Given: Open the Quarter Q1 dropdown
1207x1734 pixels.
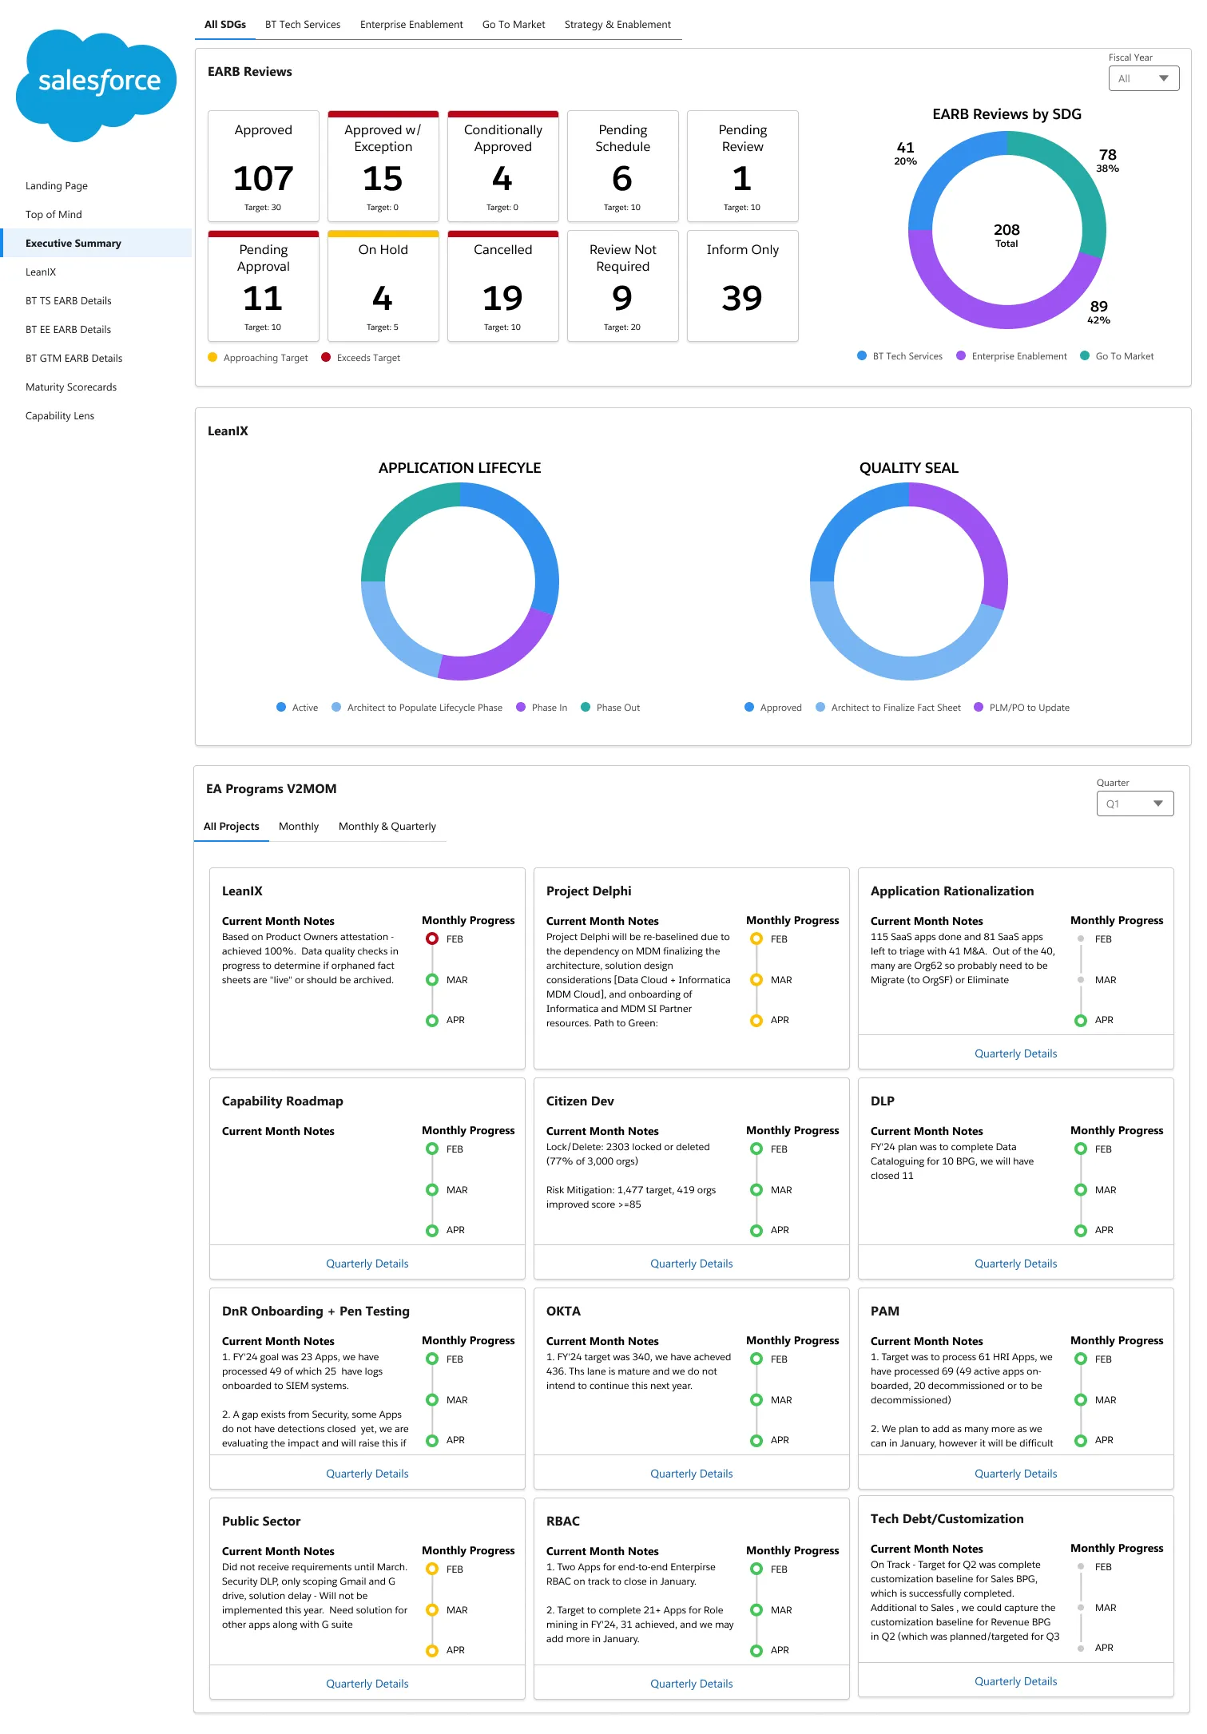Looking at the screenshot, I should pos(1134,804).
